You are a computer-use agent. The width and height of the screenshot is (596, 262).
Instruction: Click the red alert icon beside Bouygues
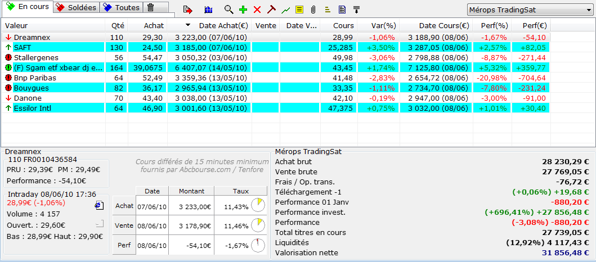tap(8, 88)
